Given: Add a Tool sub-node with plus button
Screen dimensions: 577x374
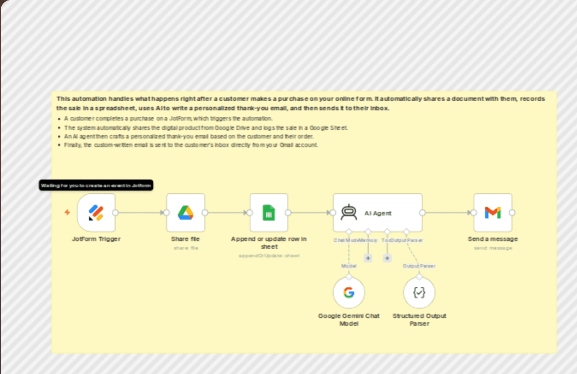Looking at the screenshot, I should click(387, 258).
